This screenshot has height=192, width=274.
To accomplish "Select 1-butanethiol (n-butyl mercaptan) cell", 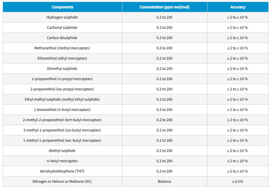I will [62, 110].
